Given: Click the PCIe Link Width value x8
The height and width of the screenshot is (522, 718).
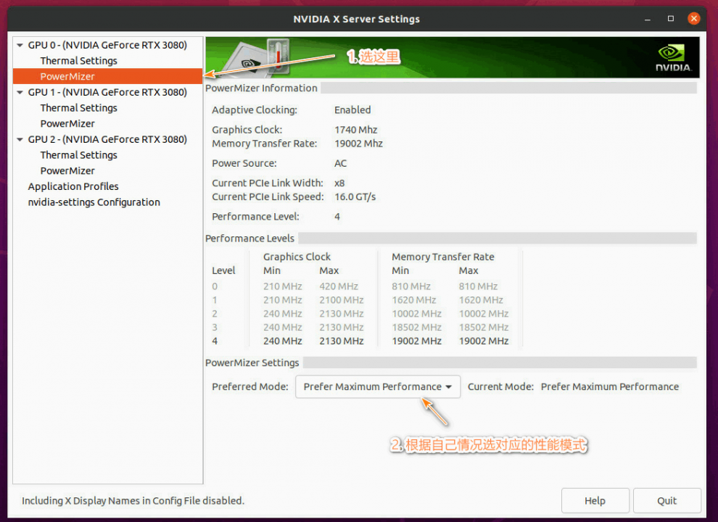Looking at the screenshot, I should pos(339,183).
